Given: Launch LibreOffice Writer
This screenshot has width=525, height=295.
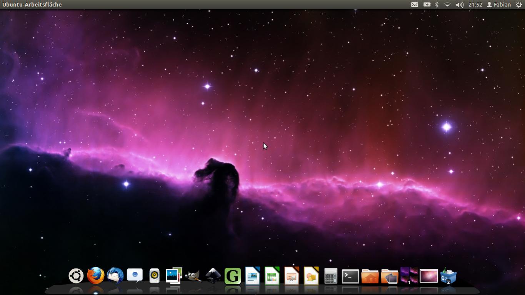Looking at the screenshot, I should [x=252, y=275].
